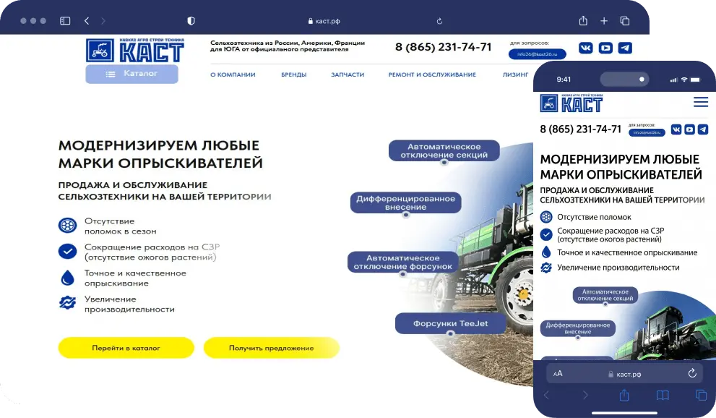The image size is (716, 418).
Task: Click the КАСТ logo on the phone site
Action: [571, 103]
